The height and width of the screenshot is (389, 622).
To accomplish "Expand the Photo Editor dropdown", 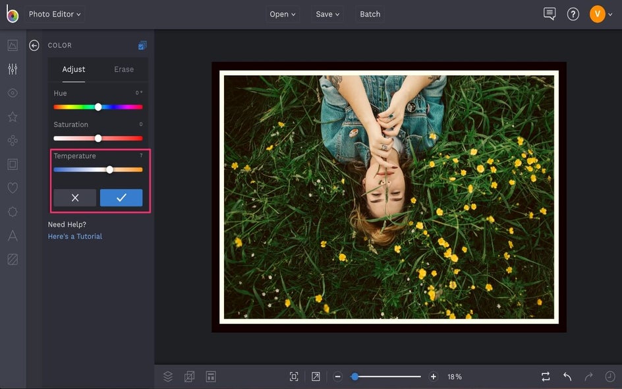I will [x=55, y=14].
